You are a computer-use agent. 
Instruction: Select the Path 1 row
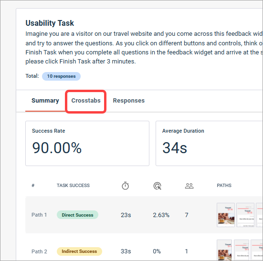click(144, 215)
